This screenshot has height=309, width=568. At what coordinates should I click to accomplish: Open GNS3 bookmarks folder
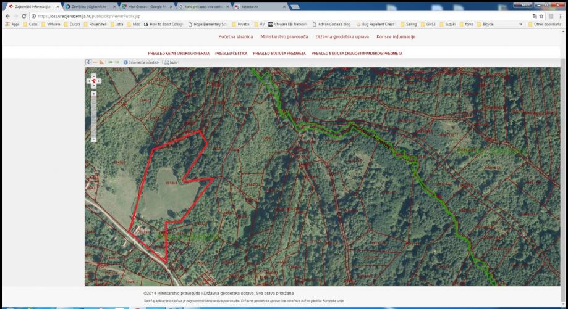[428, 24]
